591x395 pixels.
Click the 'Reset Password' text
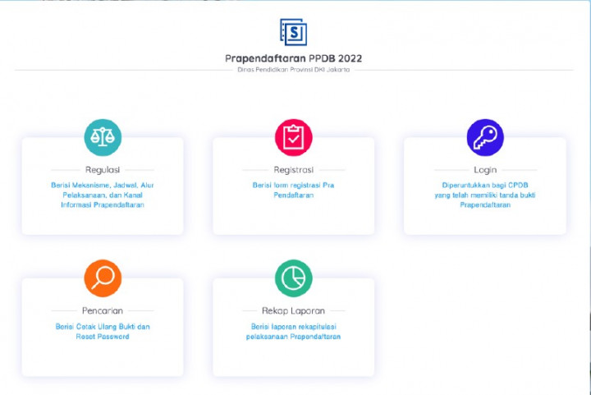coord(103,337)
